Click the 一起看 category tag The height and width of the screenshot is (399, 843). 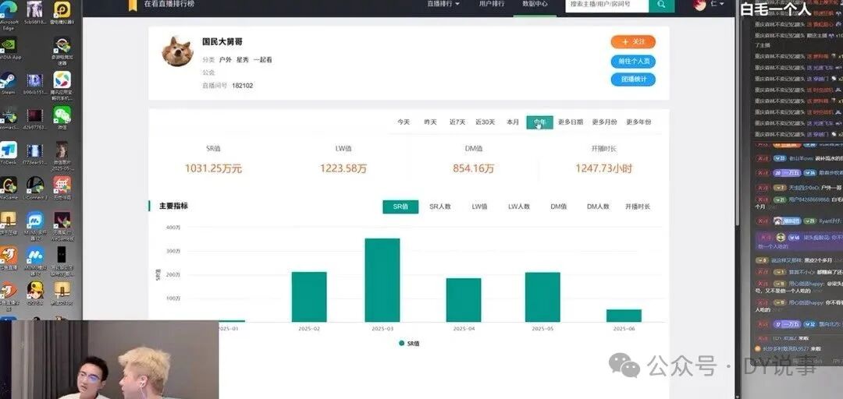click(x=263, y=60)
